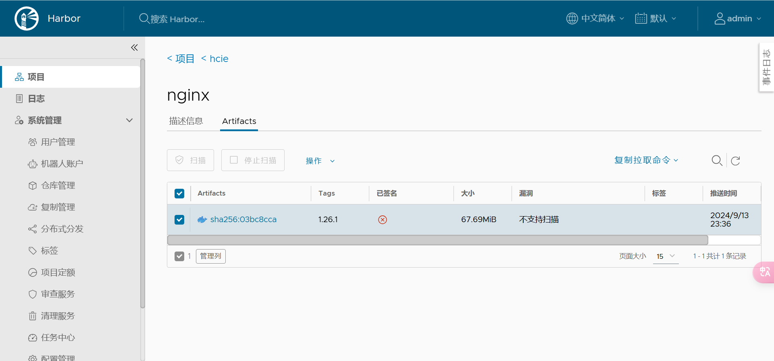This screenshot has width=774, height=361.
Task: Click the 机器人账户 robot icon
Action: pos(33,164)
